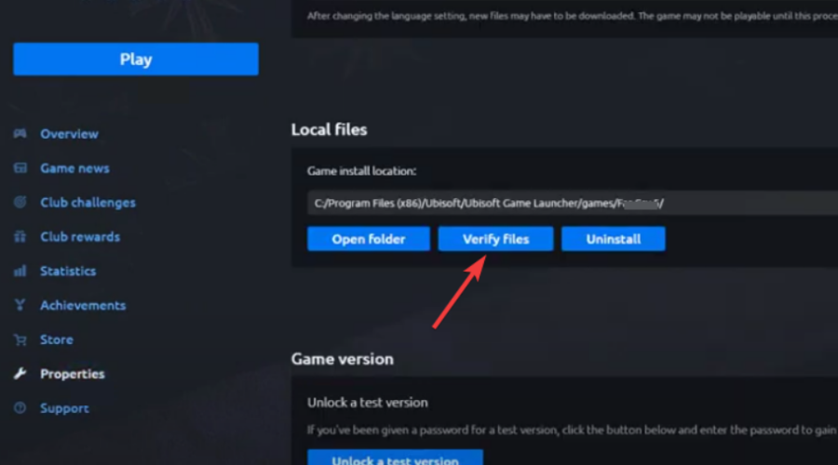The height and width of the screenshot is (465, 838).
Task: Open the Support section
Action: coord(64,408)
